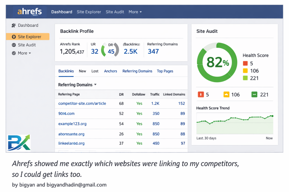This screenshot has width=289, height=192.
Task: Open Dashboard in the top navigation
Action: pyautogui.click(x=62, y=12)
